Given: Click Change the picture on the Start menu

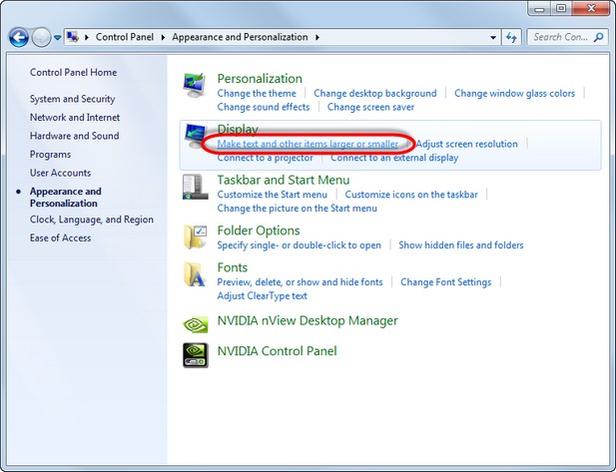Looking at the screenshot, I should coord(297,209).
